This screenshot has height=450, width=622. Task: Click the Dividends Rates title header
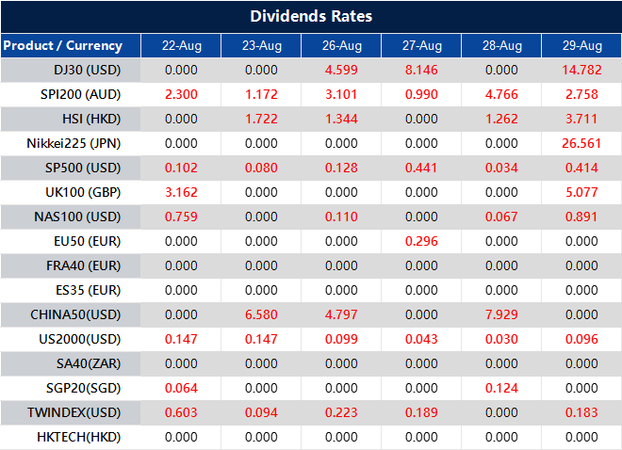point(311,17)
